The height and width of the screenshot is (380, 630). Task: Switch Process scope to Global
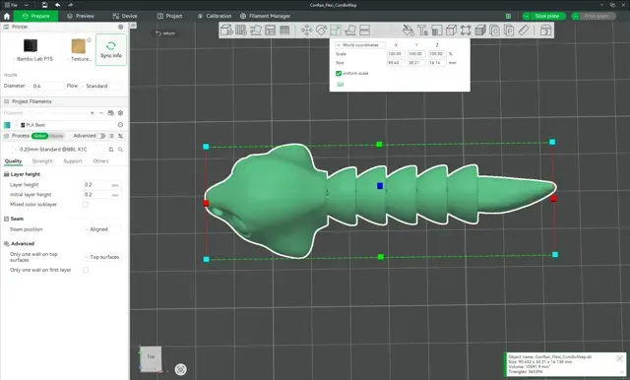coord(39,136)
